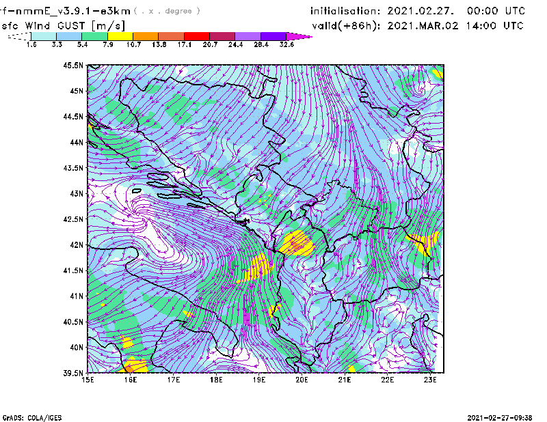Click the 40N latitude label

click(77, 348)
